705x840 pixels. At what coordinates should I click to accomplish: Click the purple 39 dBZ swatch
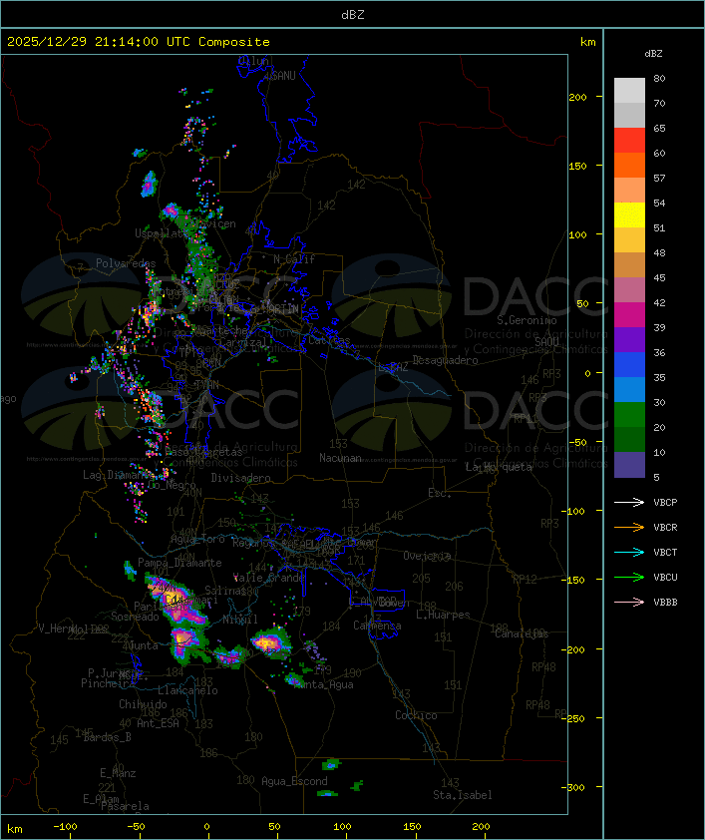click(629, 339)
